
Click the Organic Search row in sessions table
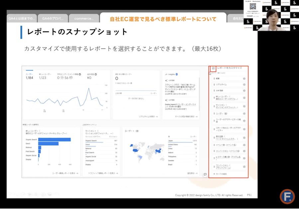(101, 141)
